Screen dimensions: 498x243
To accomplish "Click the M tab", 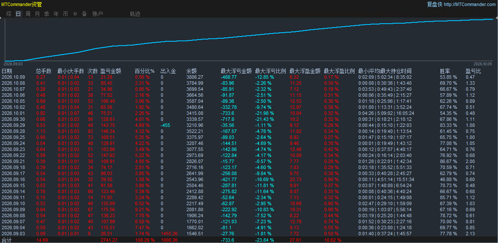I will pyautogui.click(x=75, y=14).
